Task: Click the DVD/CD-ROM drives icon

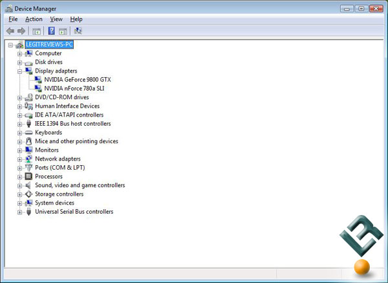Action: pyautogui.click(x=28, y=97)
